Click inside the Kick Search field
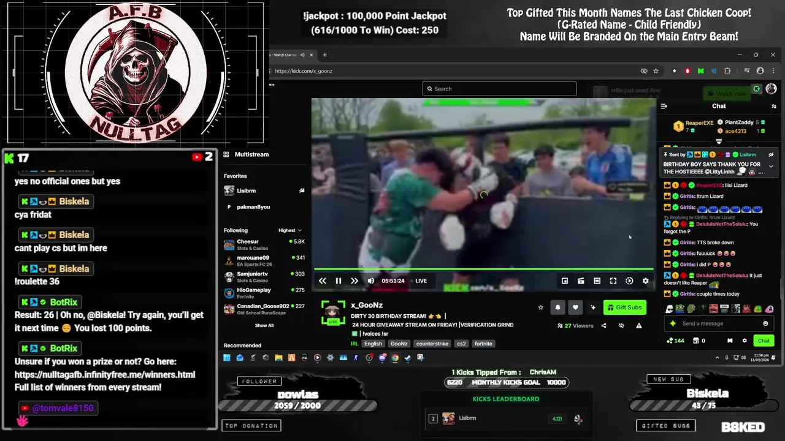This screenshot has width=785, height=441. click(x=499, y=89)
